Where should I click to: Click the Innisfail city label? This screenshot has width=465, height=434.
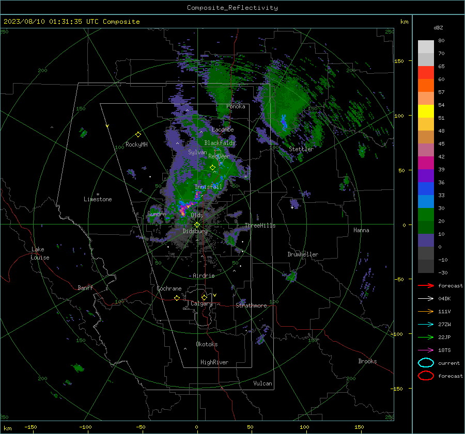coord(208,187)
